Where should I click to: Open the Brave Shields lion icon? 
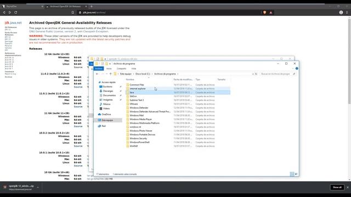[x=264, y=13]
